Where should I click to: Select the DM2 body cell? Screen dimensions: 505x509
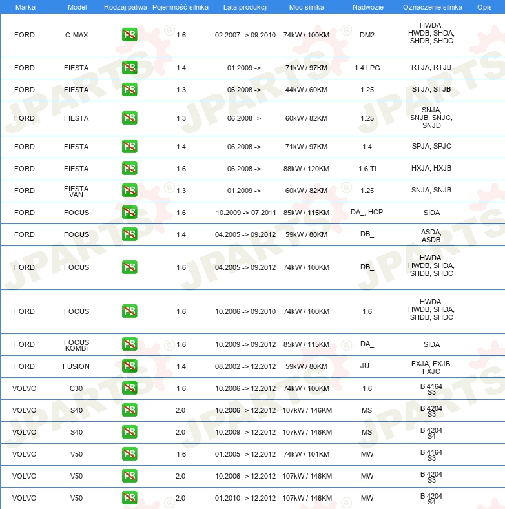367,35
